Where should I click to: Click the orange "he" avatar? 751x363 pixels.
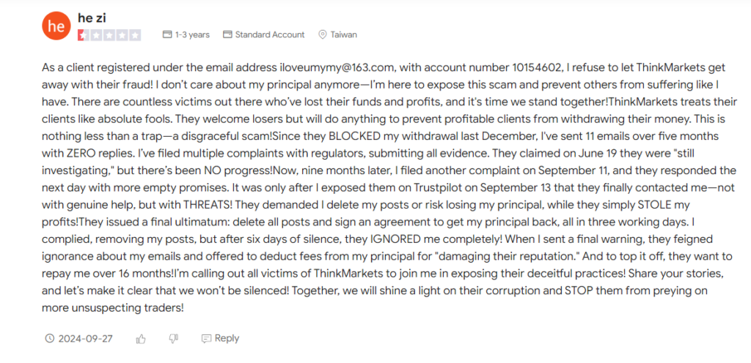pos(56,26)
